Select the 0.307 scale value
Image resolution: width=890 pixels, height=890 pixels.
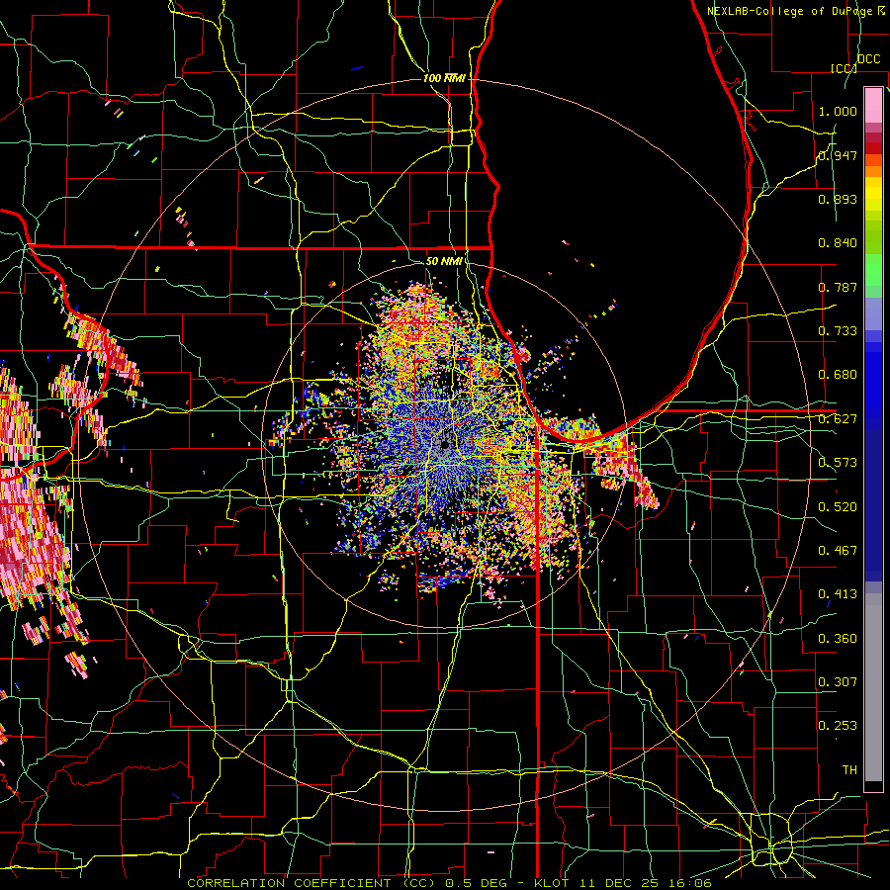(x=838, y=682)
